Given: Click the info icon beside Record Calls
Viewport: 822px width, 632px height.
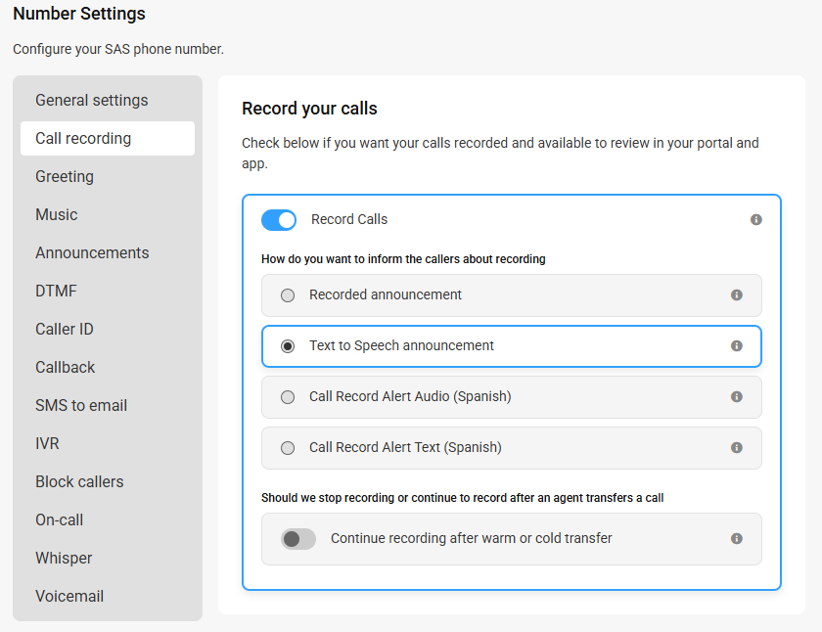Looking at the screenshot, I should pyautogui.click(x=755, y=219).
